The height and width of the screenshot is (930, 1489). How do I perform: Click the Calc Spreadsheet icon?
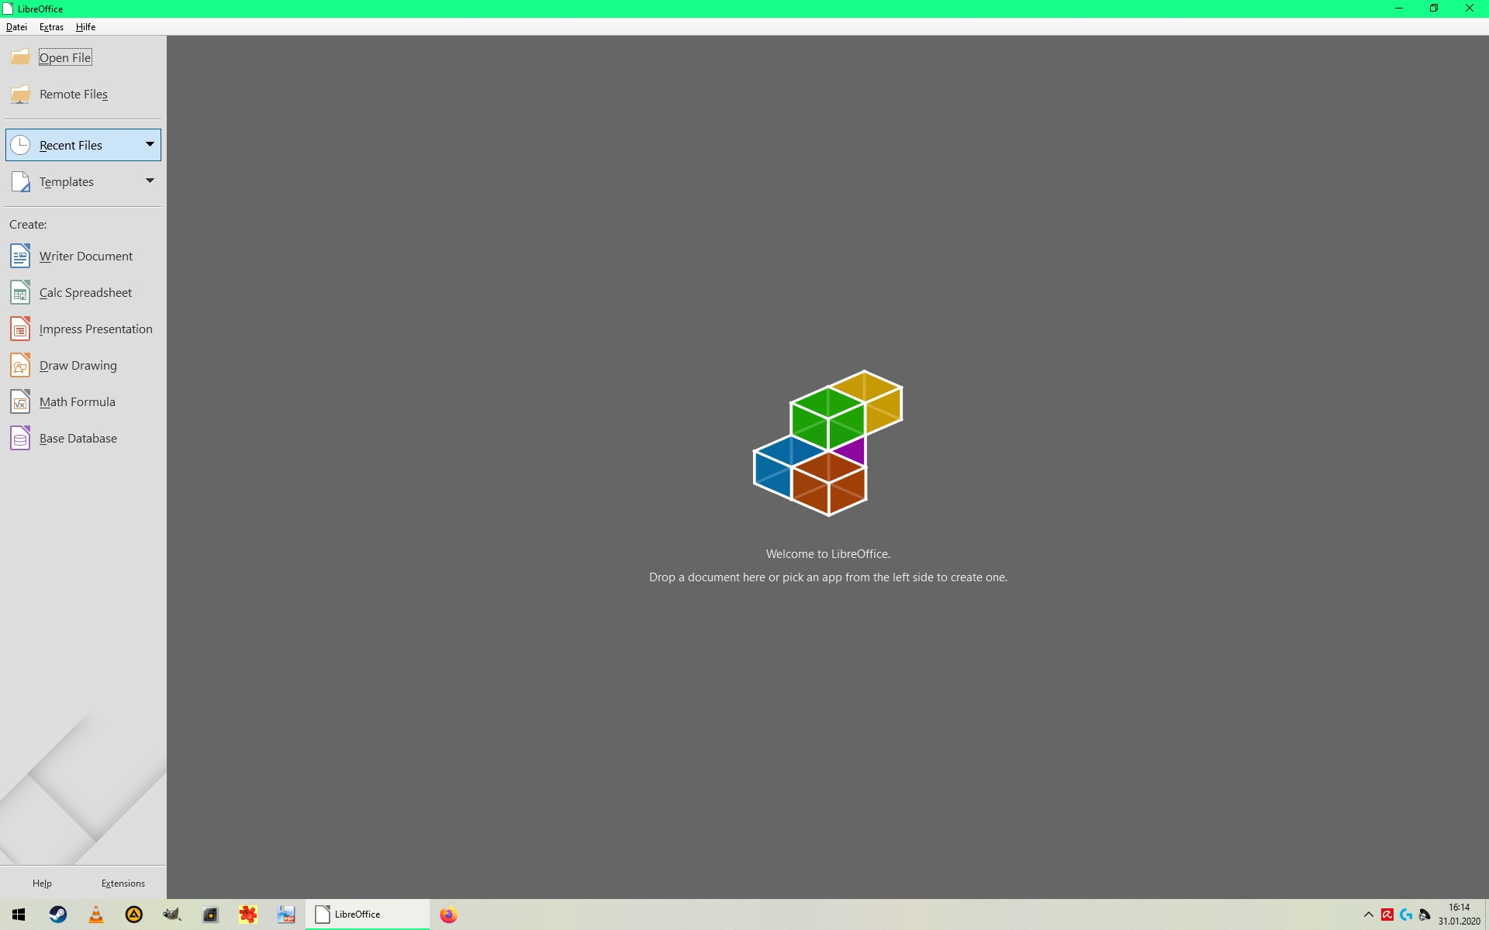20,292
